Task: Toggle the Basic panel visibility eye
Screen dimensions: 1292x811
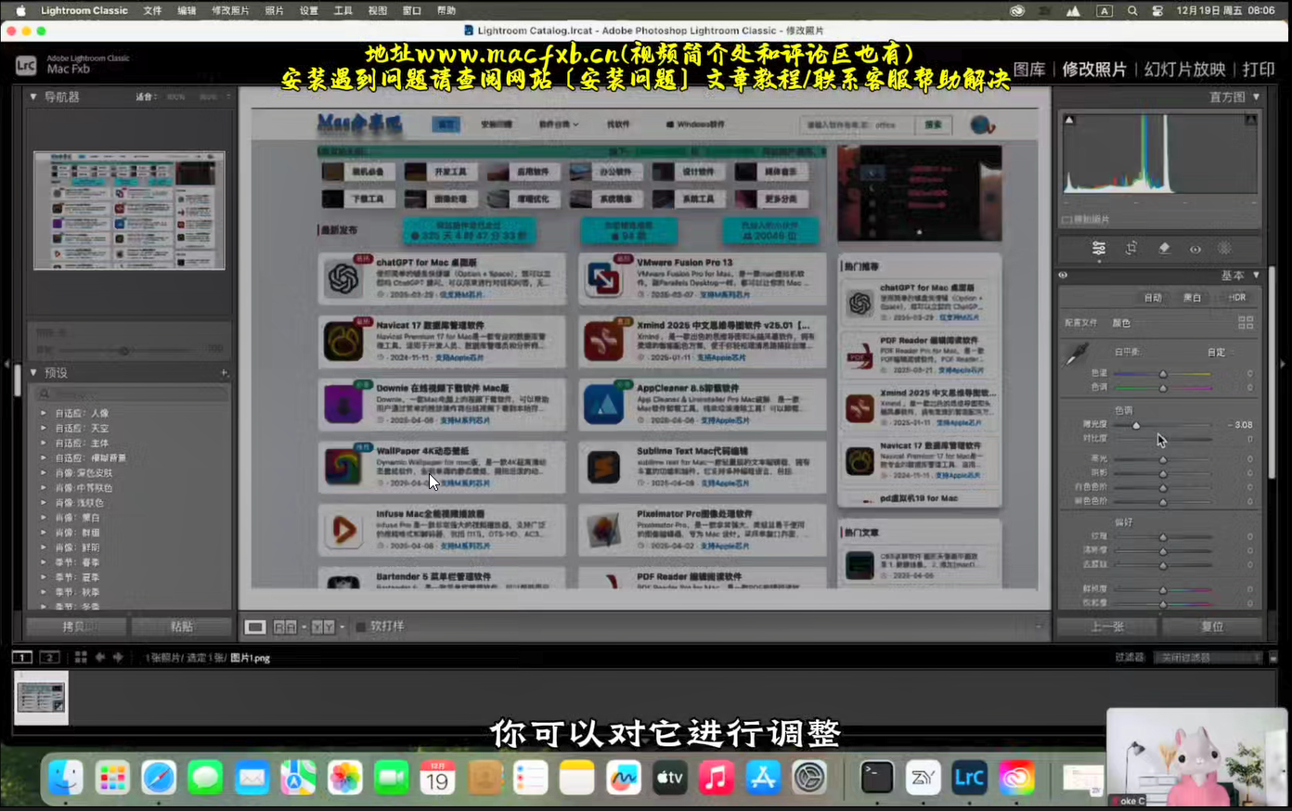Action: point(1064,276)
